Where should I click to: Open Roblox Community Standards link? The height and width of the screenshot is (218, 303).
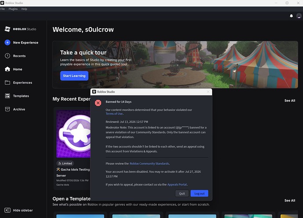(x=149, y=164)
